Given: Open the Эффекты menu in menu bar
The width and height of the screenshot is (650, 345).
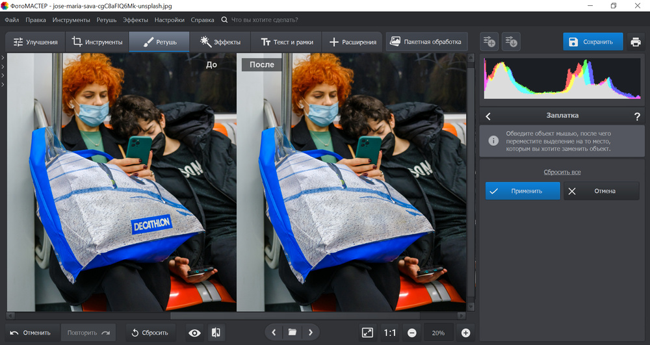Looking at the screenshot, I should (135, 20).
